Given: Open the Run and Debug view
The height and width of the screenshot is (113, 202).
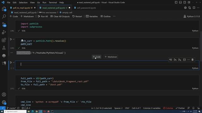Looking at the screenshot, I should click(4, 32).
